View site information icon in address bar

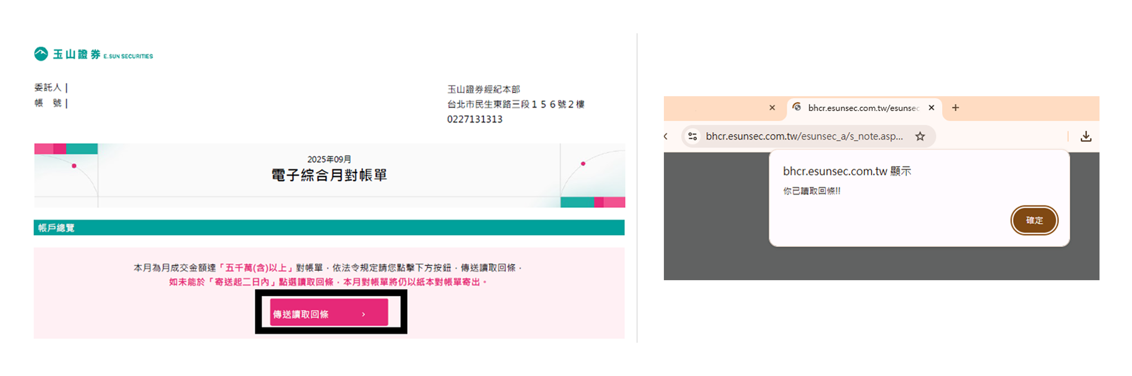[x=693, y=137]
